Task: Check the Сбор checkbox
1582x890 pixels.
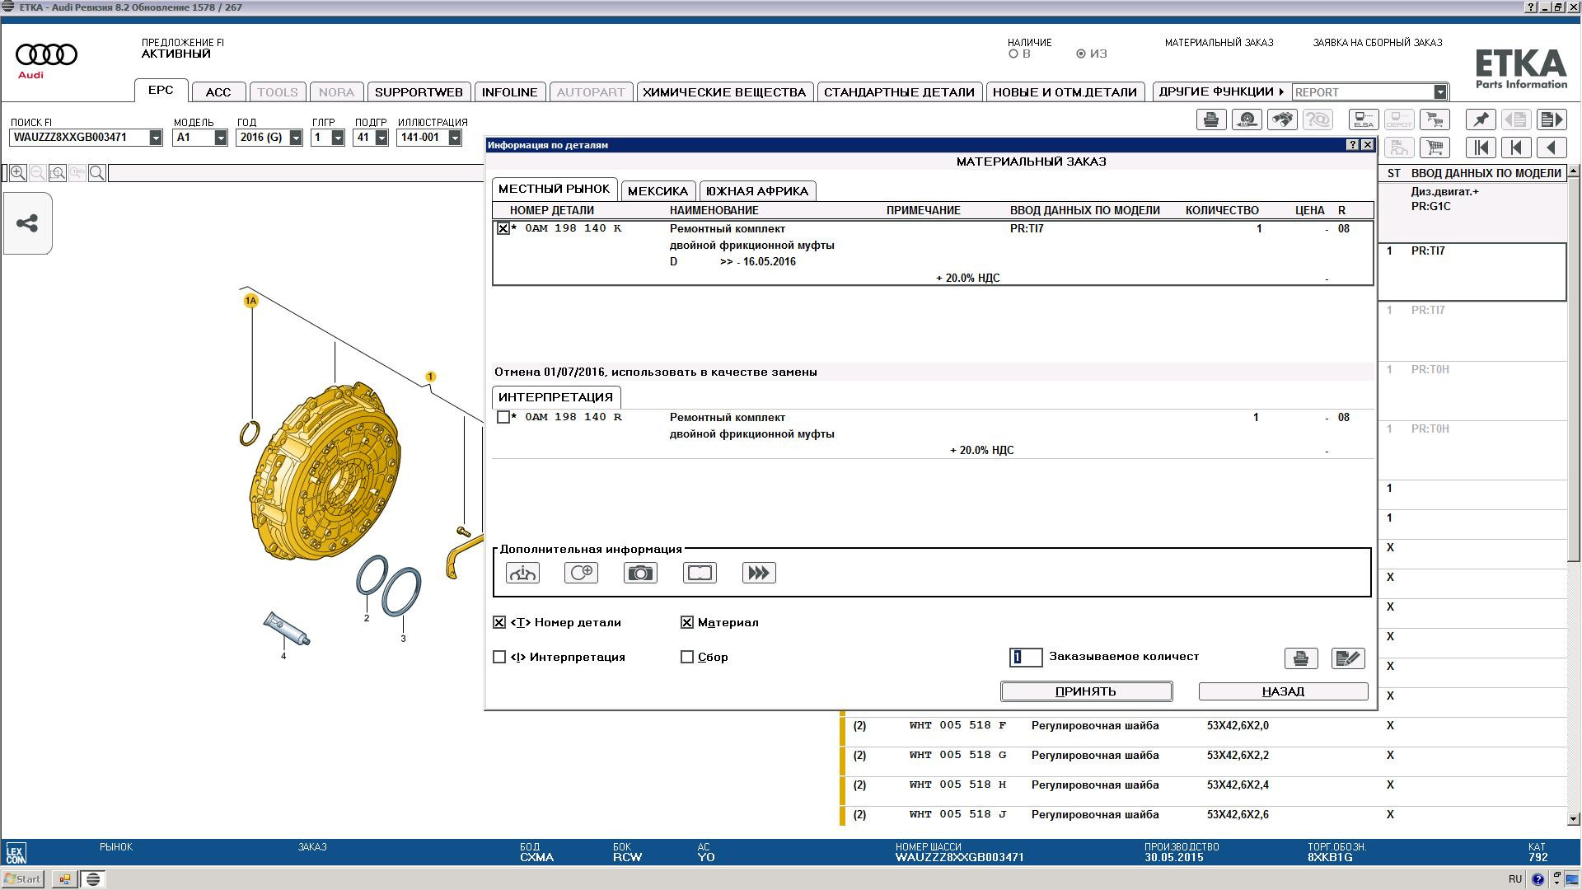Action: coord(687,657)
